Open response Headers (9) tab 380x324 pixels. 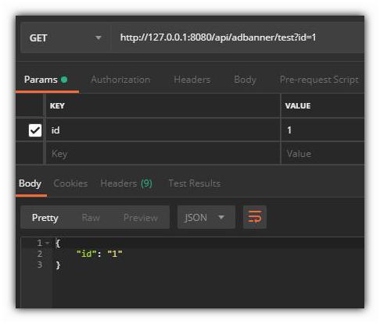pyautogui.click(x=127, y=183)
